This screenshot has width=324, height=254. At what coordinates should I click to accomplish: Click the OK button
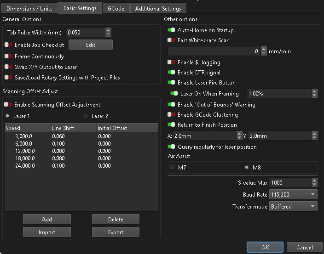(265, 247)
